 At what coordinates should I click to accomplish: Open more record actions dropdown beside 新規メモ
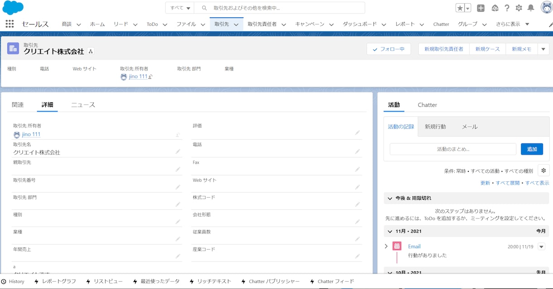[543, 49]
